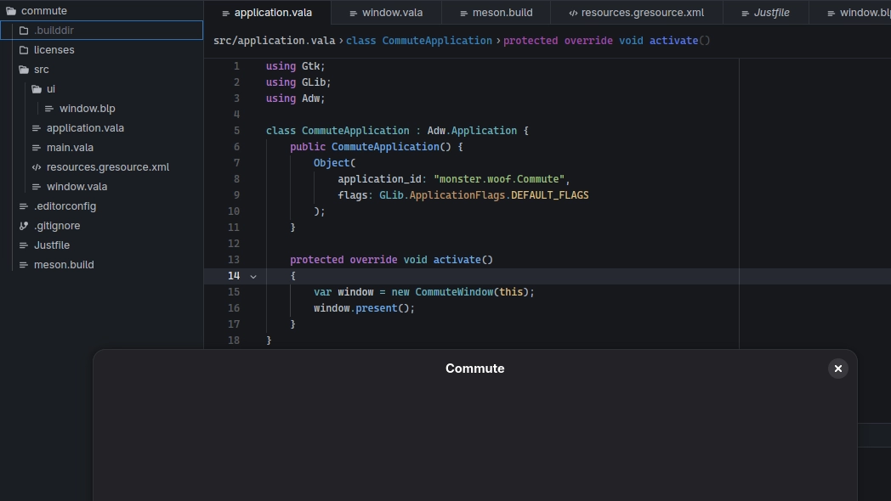
Task: Open the application.vala editor tab
Action: coord(272,13)
